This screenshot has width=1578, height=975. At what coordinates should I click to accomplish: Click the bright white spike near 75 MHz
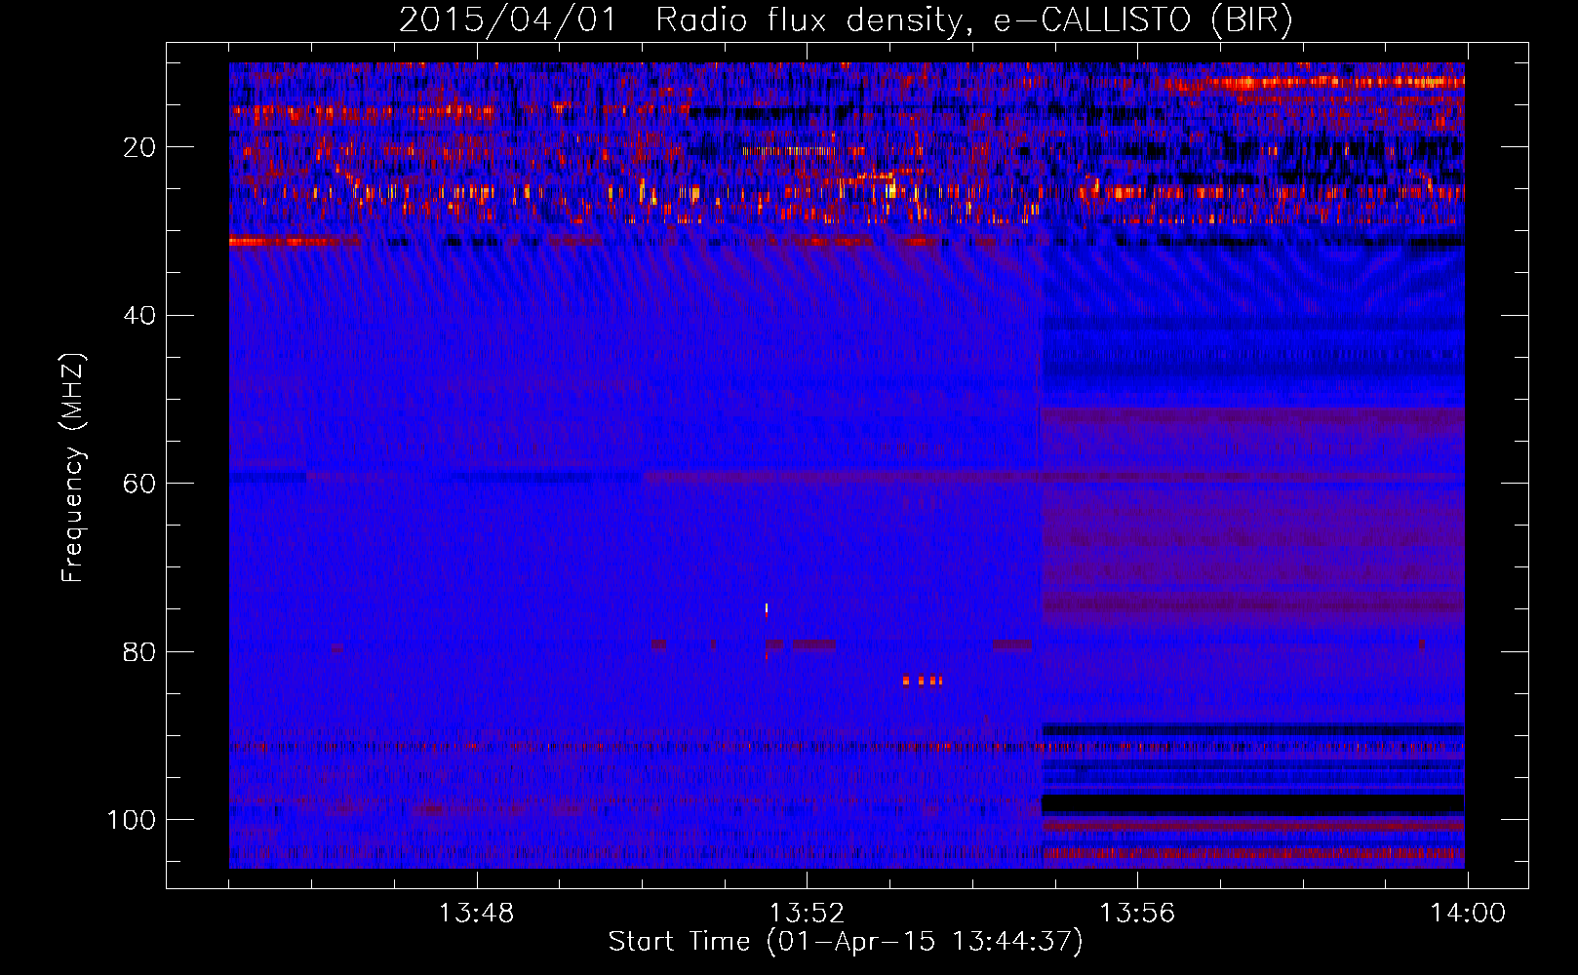pos(767,609)
